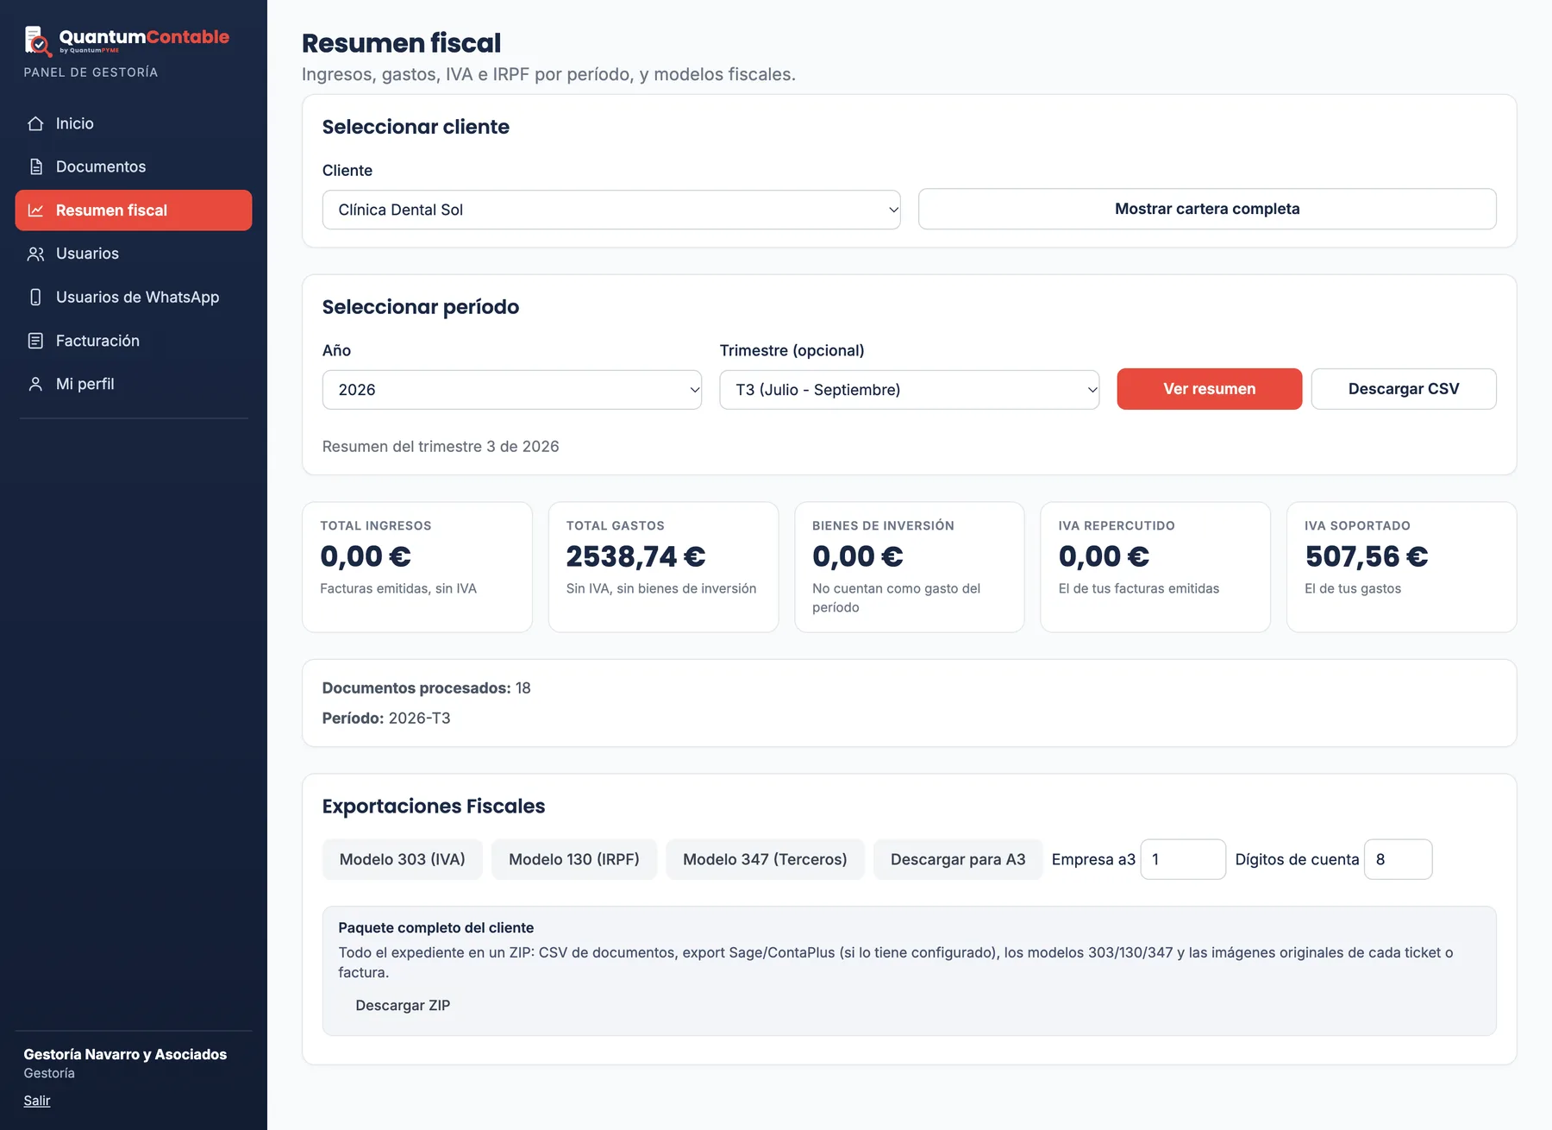Image resolution: width=1552 pixels, height=1130 pixels.
Task: Click the Usuarios people icon
Action: click(x=35, y=254)
